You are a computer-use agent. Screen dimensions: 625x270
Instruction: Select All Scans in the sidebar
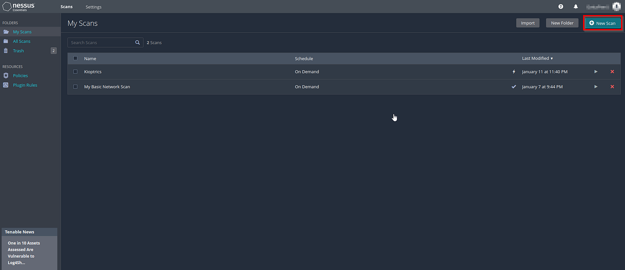22,41
